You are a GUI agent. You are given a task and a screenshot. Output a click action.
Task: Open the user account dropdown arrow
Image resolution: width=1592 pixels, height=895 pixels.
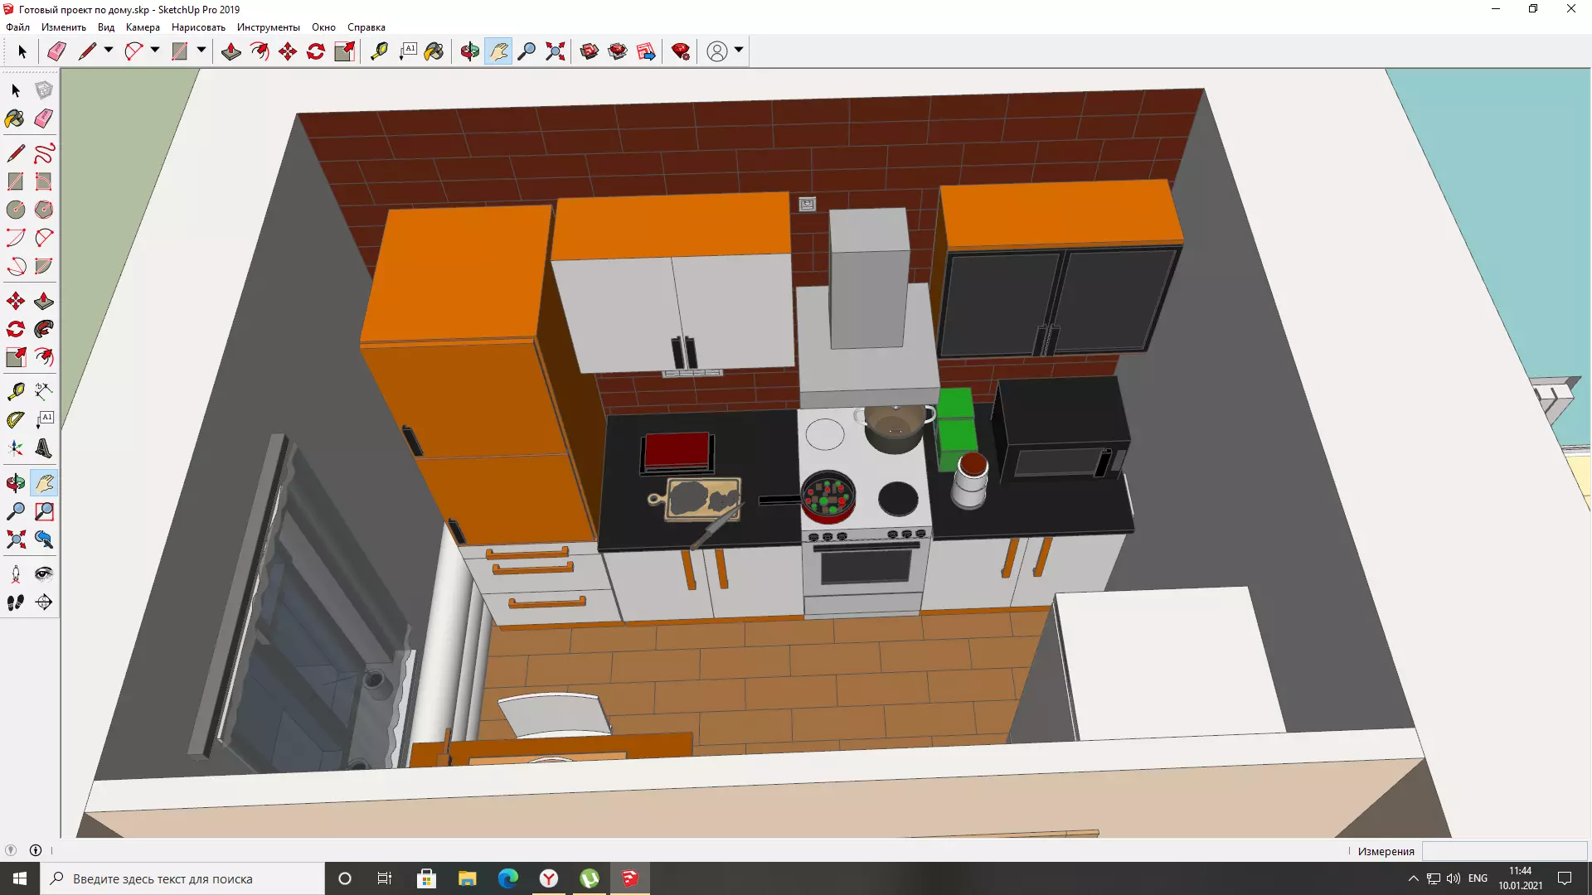[739, 51]
